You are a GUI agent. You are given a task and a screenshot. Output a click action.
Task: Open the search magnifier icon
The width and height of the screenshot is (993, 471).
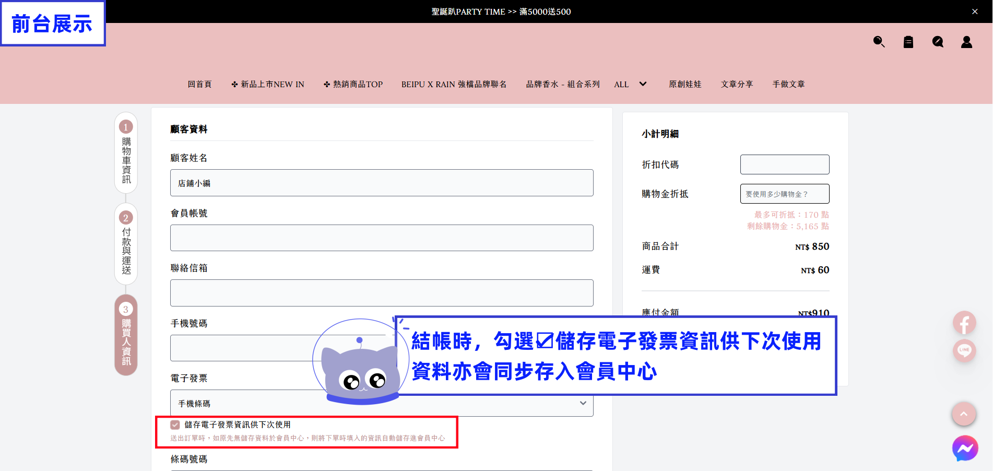[x=879, y=42]
